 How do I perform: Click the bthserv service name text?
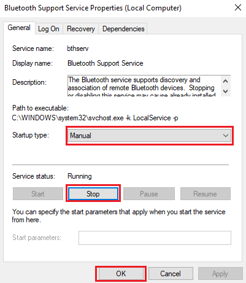click(78, 48)
